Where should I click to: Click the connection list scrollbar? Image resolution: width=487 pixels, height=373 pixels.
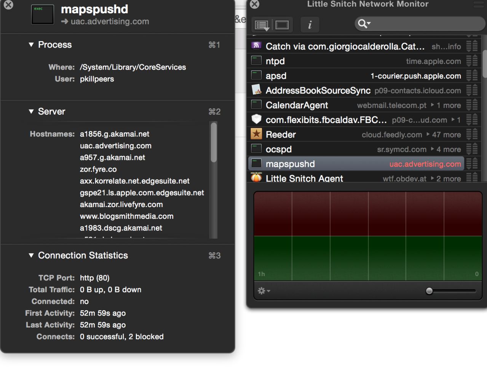pos(485,64)
